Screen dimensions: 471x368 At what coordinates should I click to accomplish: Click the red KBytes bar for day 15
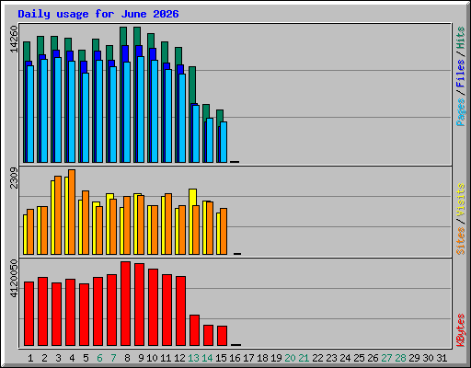click(222, 336)
